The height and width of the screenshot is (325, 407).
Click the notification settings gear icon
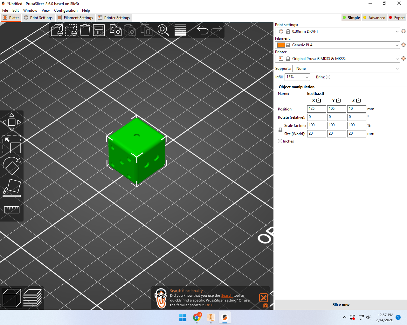[265, 306]
